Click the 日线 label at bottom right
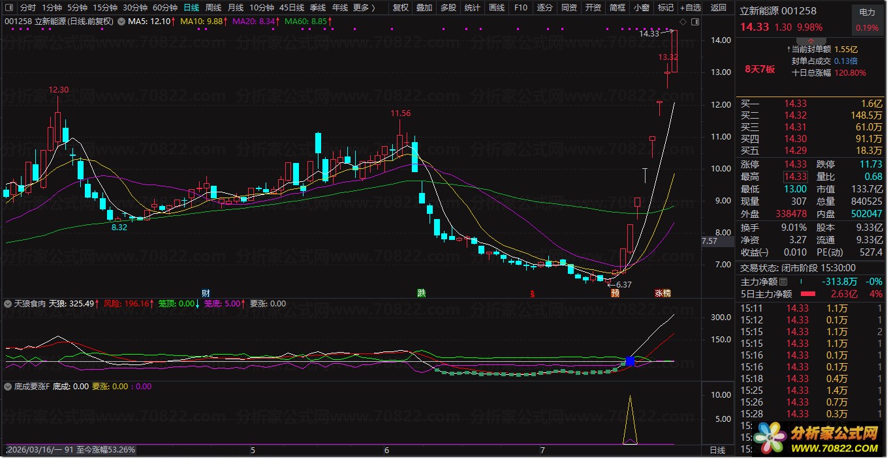Image resolution: width=889 pixels, height=459 pixels. (717, 451)
